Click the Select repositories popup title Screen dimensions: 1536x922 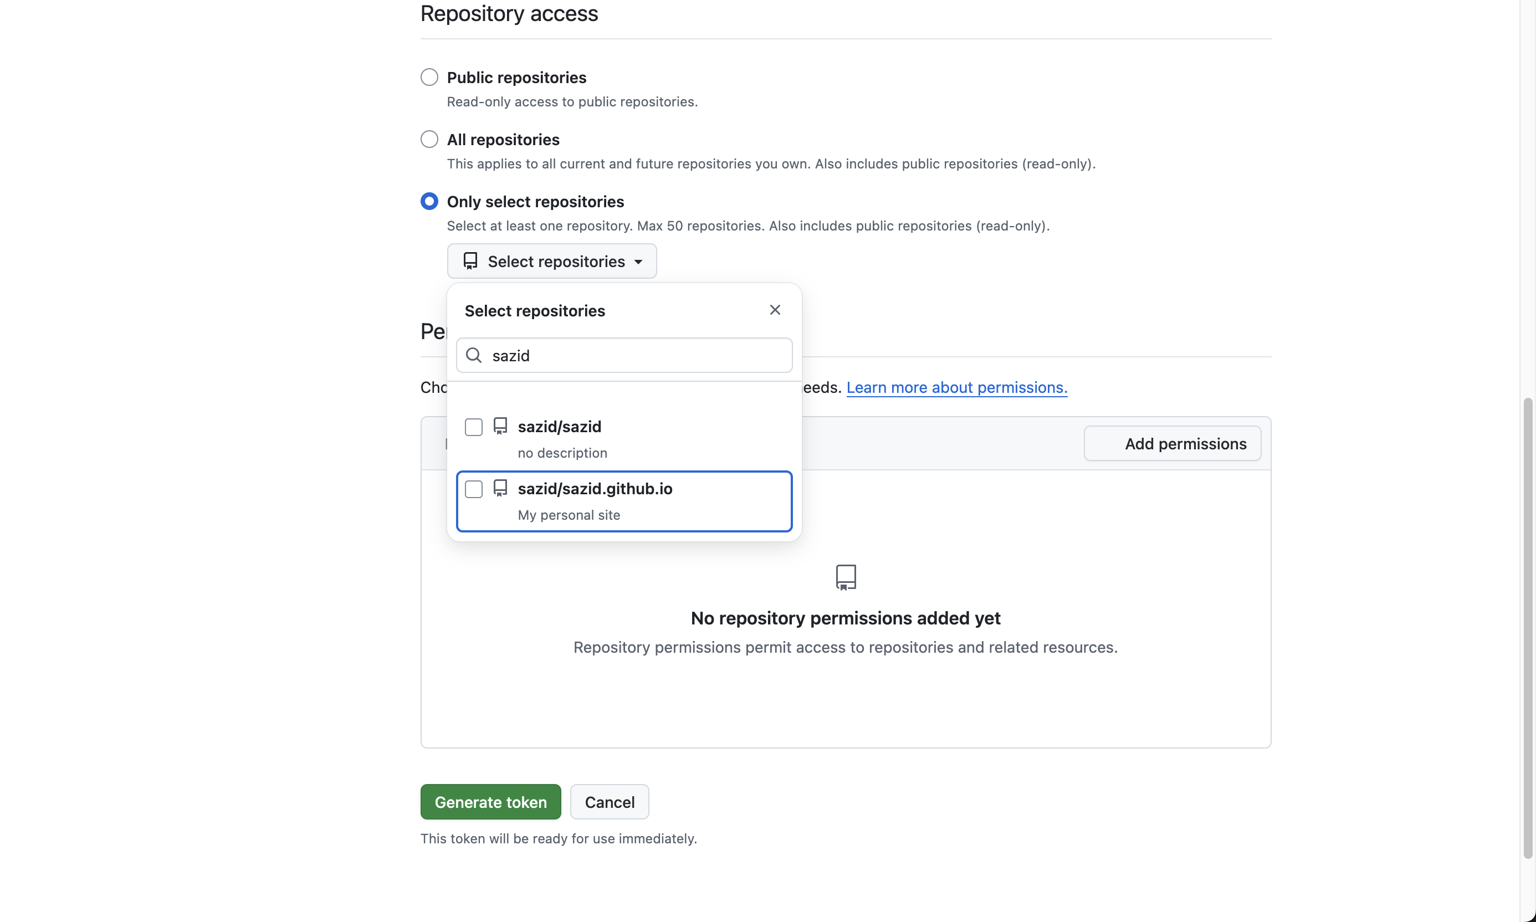coord(535,311)
